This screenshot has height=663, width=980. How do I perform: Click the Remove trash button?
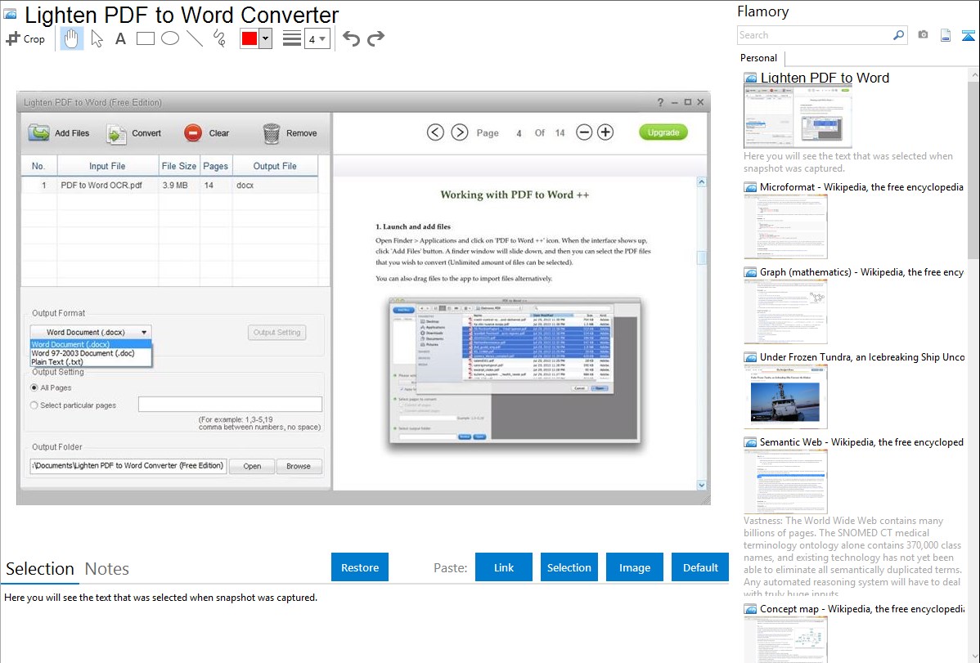[290, 133]
